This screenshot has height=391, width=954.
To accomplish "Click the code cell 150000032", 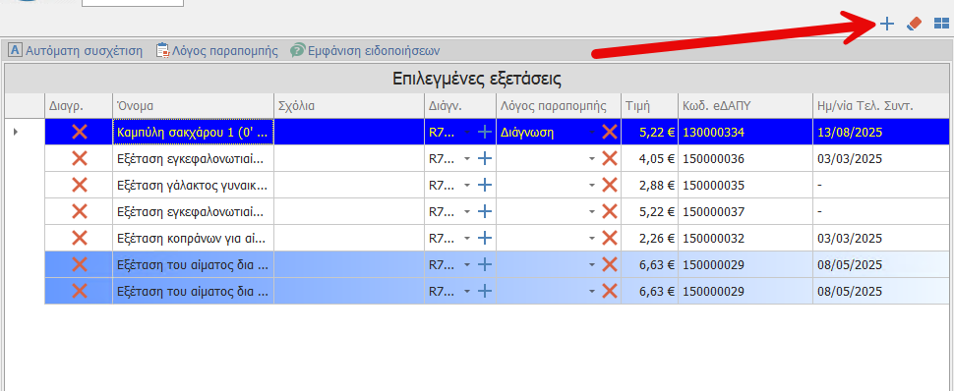I will [745, 238].
